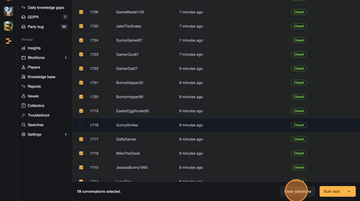Check the box for 1718 SunnySmiles
Viewport: 360px width, 201px height.
81,125
